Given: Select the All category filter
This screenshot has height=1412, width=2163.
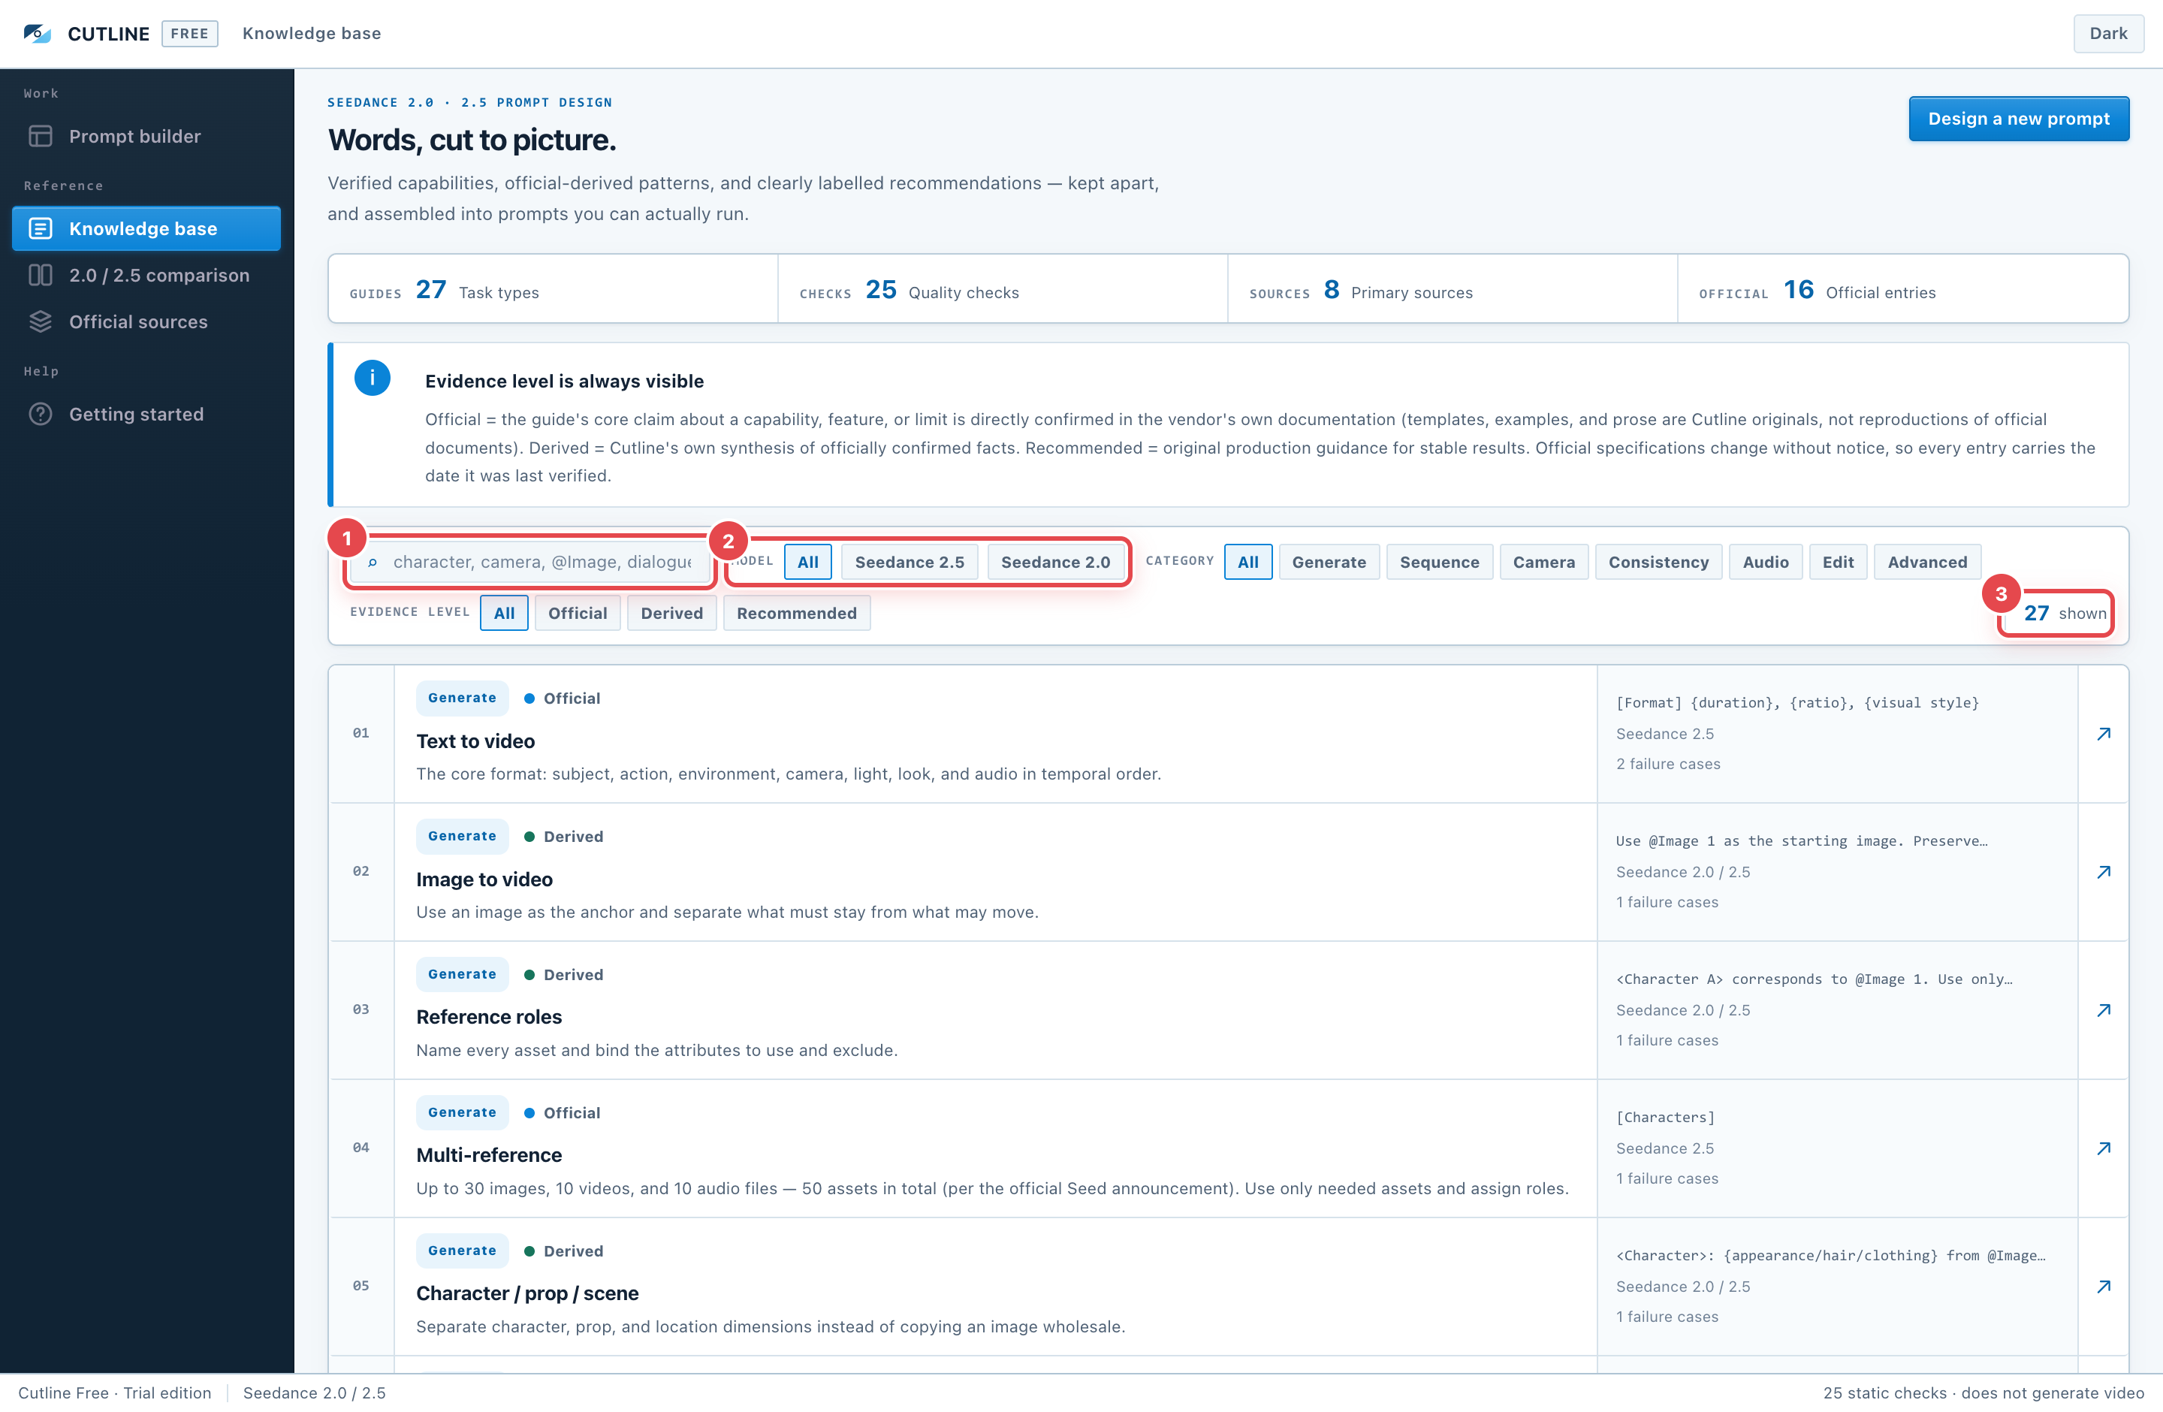Looking at the screenshot, I should (1247, 563).
